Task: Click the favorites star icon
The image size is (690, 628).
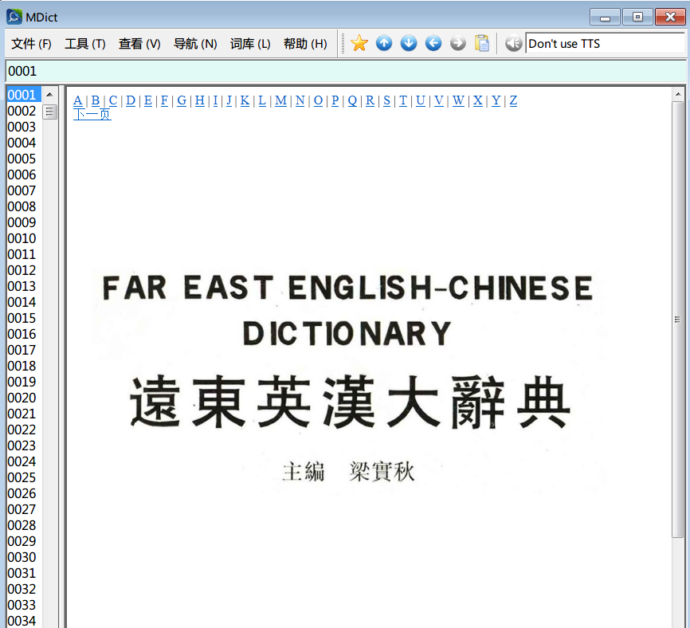Action: (x=359, y=43)
